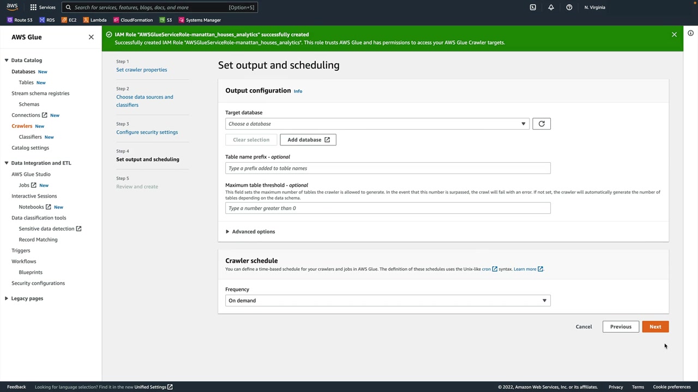The height and width of the screenshot is (392, 698).
Task: Go to Crawlers in the sidebar
Action: pos(22,126)
